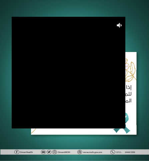Viewport: 149px width, 161px height.
Task: Click the website globe icon
Action: (x=80, y=152)
